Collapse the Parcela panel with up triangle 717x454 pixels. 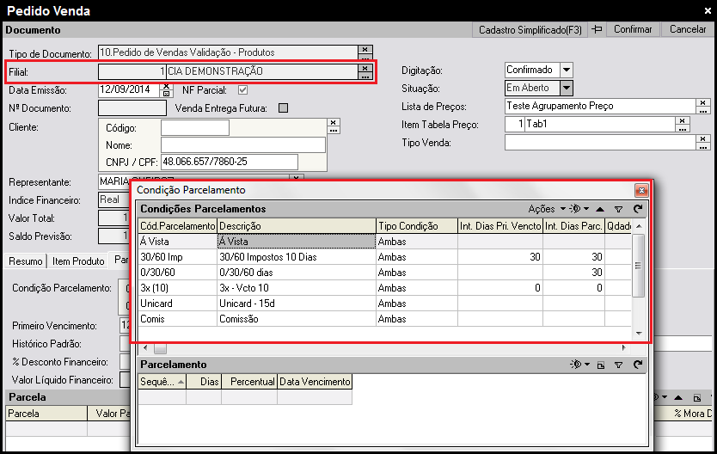pyautogui.click(x=678, y=397)
